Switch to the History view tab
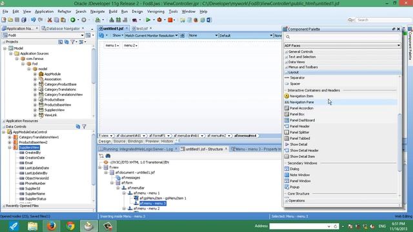Screen dimensions: 413x232 pyautogui.click(x=167, y=141)
